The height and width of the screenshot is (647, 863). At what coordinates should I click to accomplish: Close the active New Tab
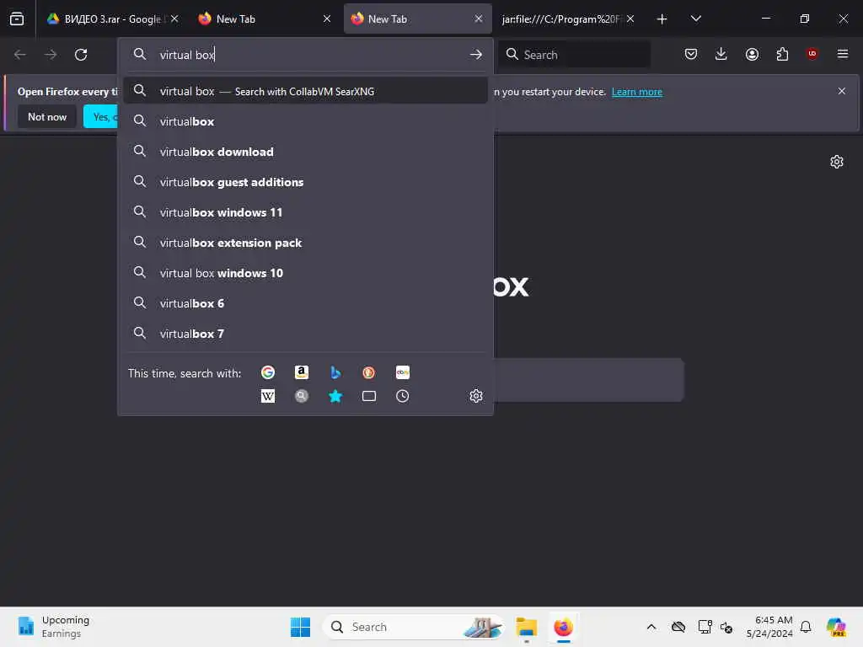click(x=479, y=19)
